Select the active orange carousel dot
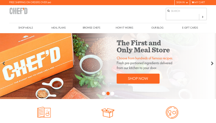The height and width of the screenshot is (123, 216). point(108,93)
